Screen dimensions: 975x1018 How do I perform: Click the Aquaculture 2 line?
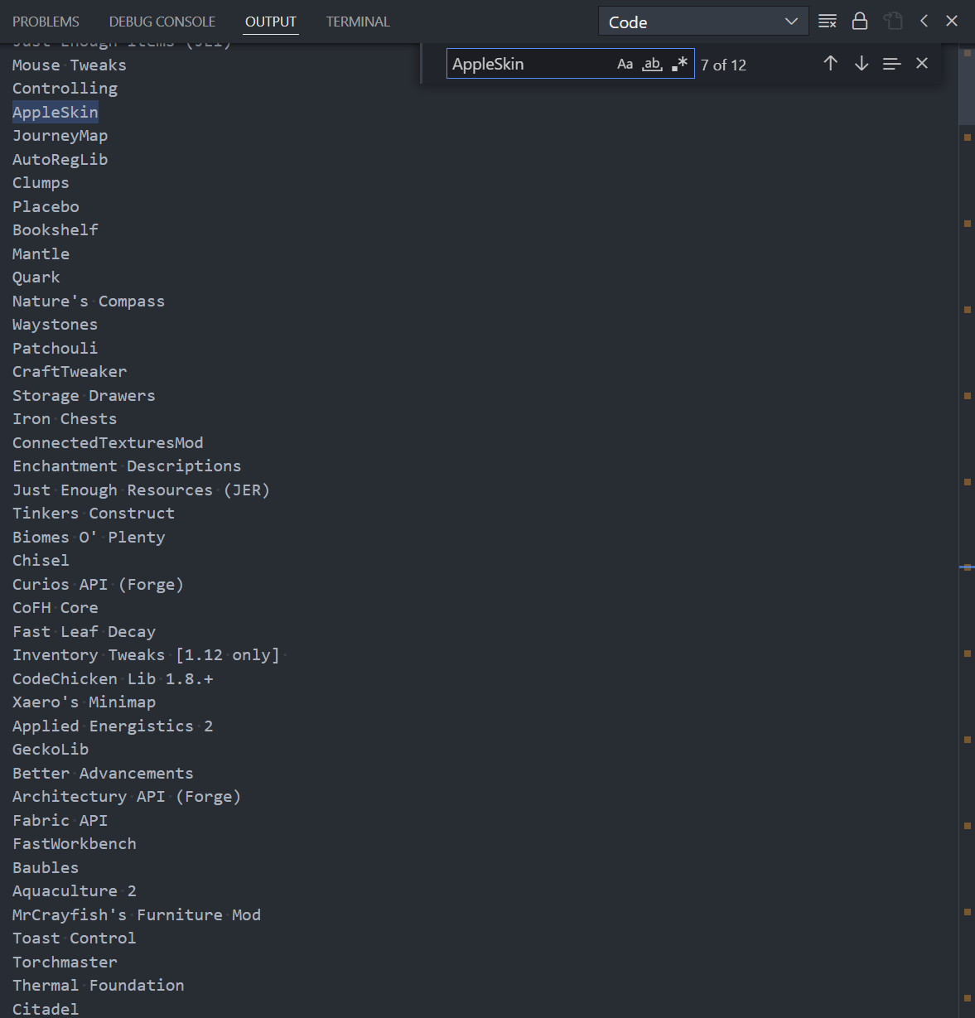75,891
